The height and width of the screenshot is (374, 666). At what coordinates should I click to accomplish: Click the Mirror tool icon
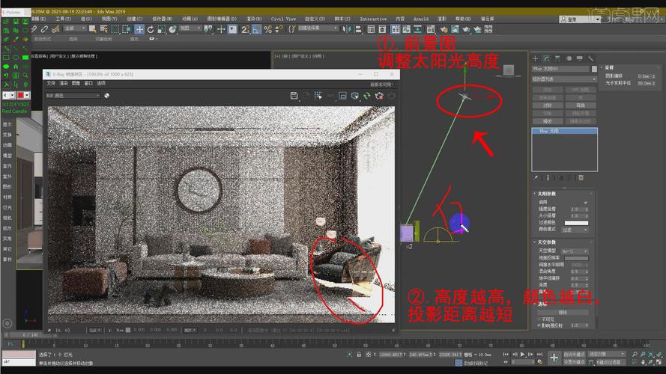coord(347,29)
